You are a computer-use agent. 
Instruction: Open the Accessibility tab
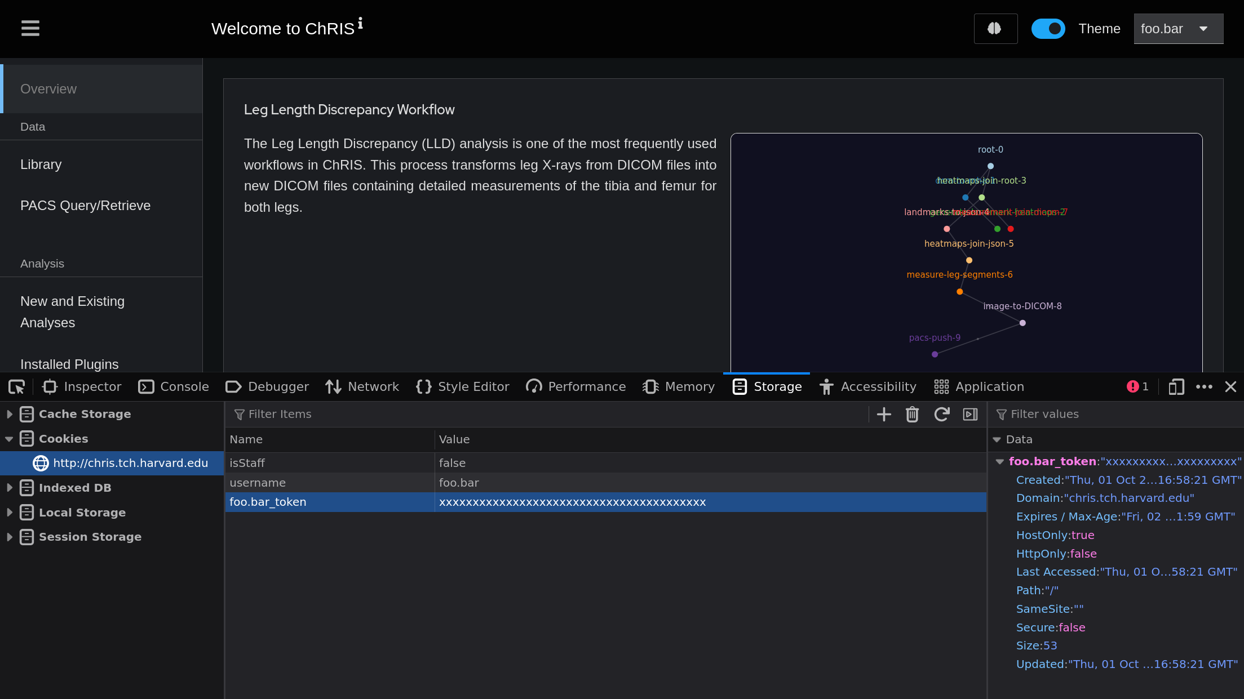868,387
